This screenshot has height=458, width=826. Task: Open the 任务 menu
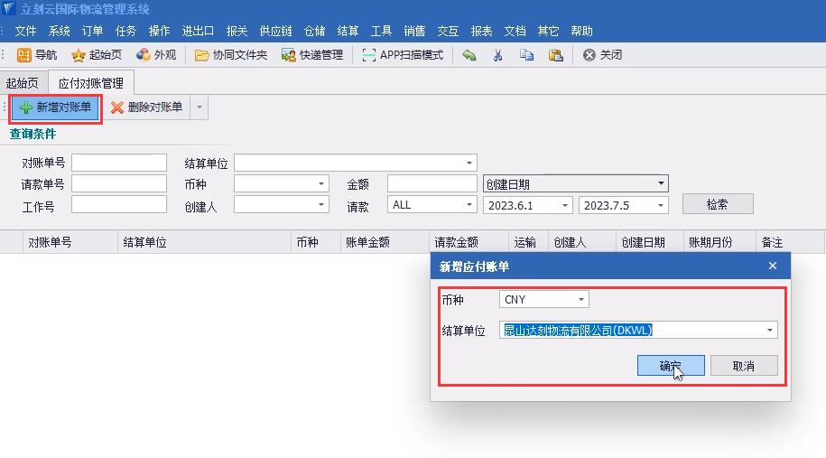[x=125, y=31]
